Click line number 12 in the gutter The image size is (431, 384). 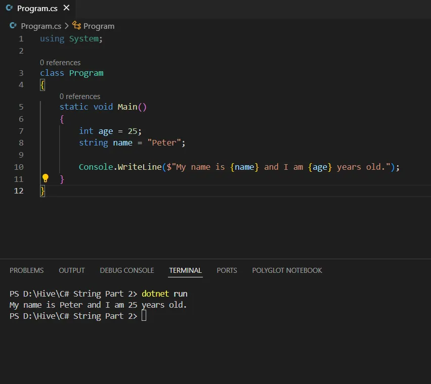[x=19, y=191]
